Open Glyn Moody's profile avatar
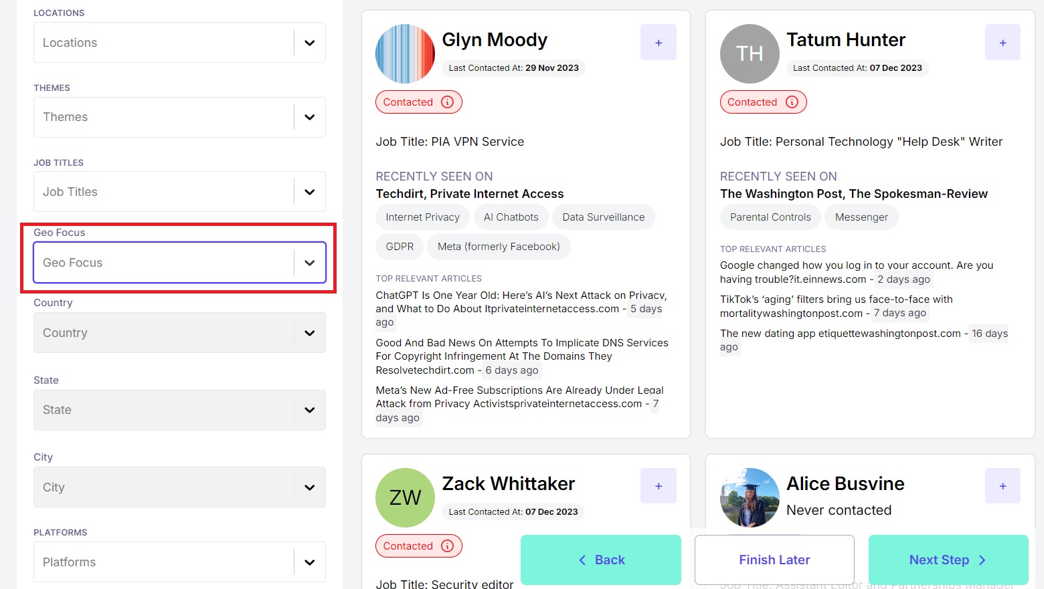Viewport: 1044px width, 589px height. [x=405, y=53]
